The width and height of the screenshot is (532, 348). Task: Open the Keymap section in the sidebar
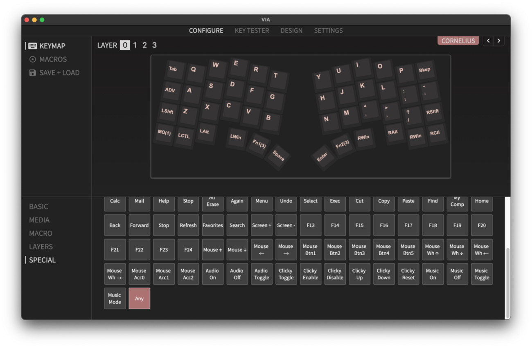click(x=47, y=46)
